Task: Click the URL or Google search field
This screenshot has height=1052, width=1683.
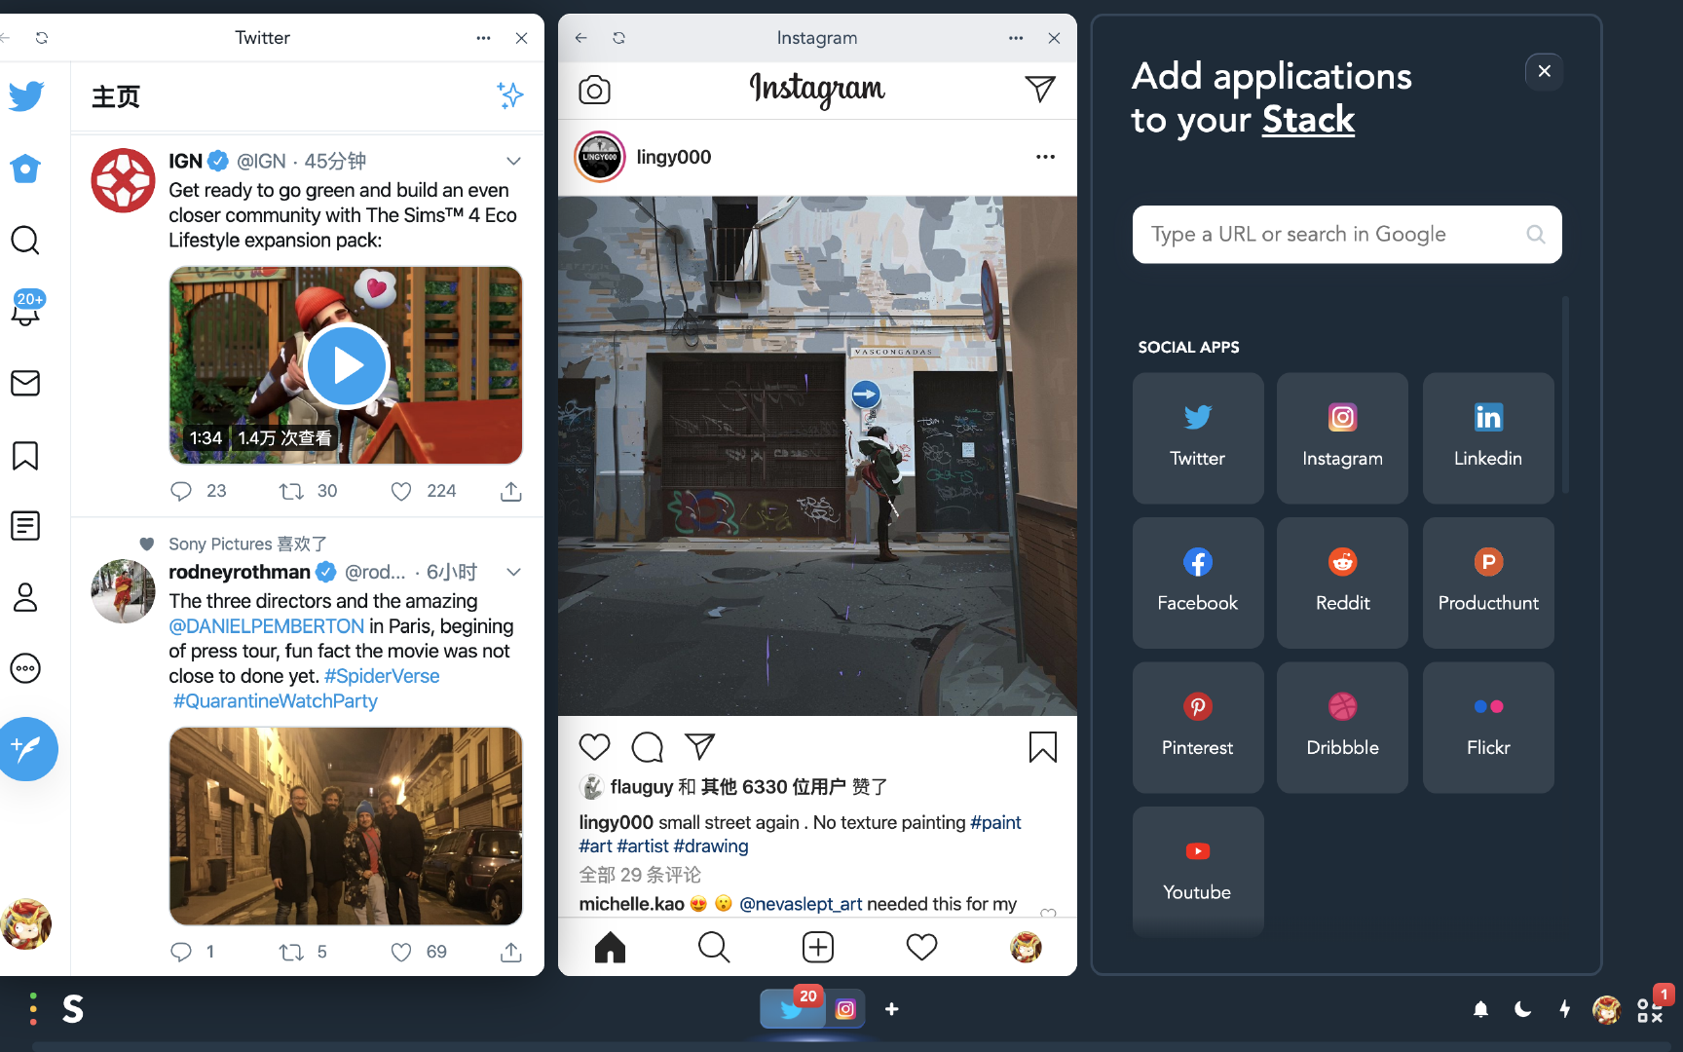Action: tap(1347, 235)
